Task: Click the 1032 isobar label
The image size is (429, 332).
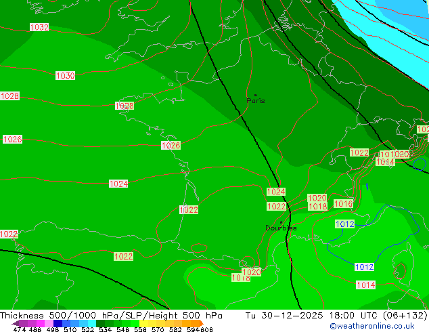Action: [39, 27]
